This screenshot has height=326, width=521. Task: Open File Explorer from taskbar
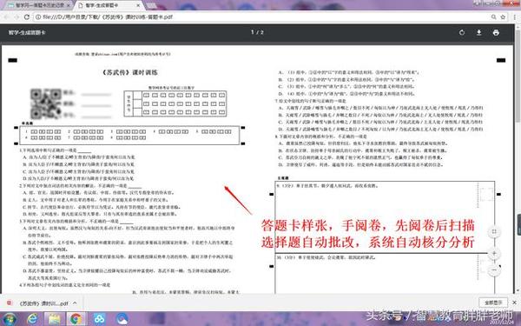pyautogui.click(x=54, y=319)
